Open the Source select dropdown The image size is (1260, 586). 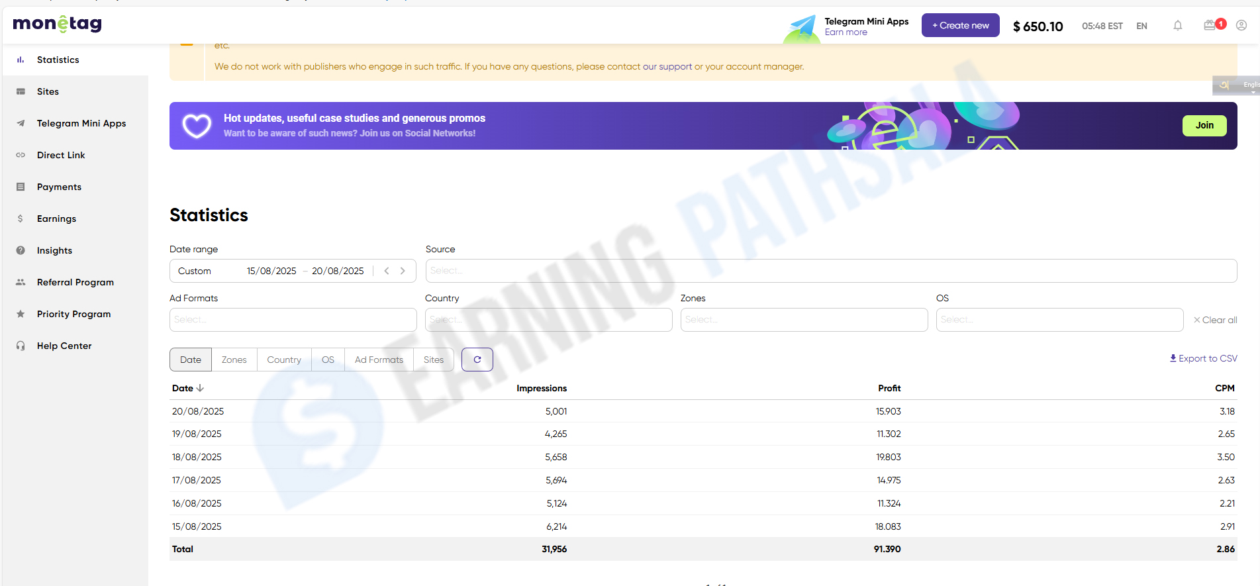[x=830, y=271]
